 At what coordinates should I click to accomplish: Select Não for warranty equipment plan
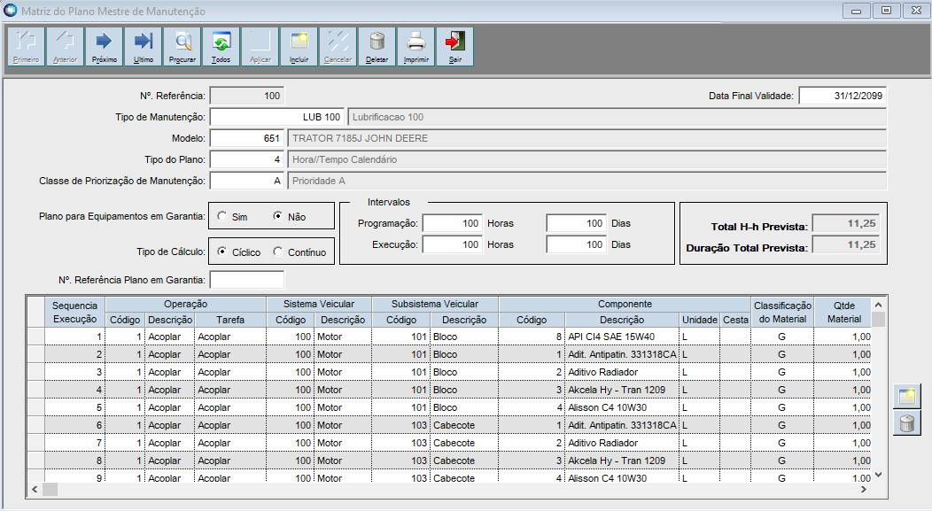(277, 216)
